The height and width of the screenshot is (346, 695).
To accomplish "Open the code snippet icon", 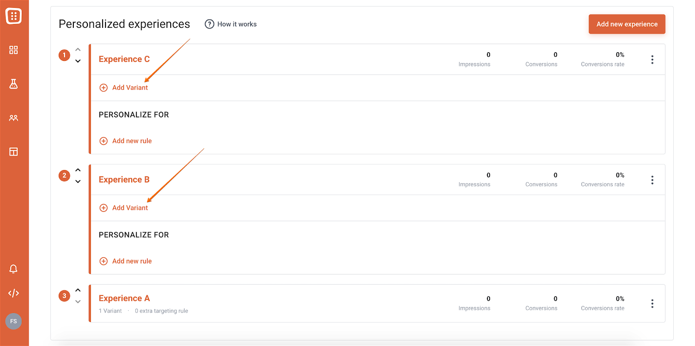I will click(13, 293).
